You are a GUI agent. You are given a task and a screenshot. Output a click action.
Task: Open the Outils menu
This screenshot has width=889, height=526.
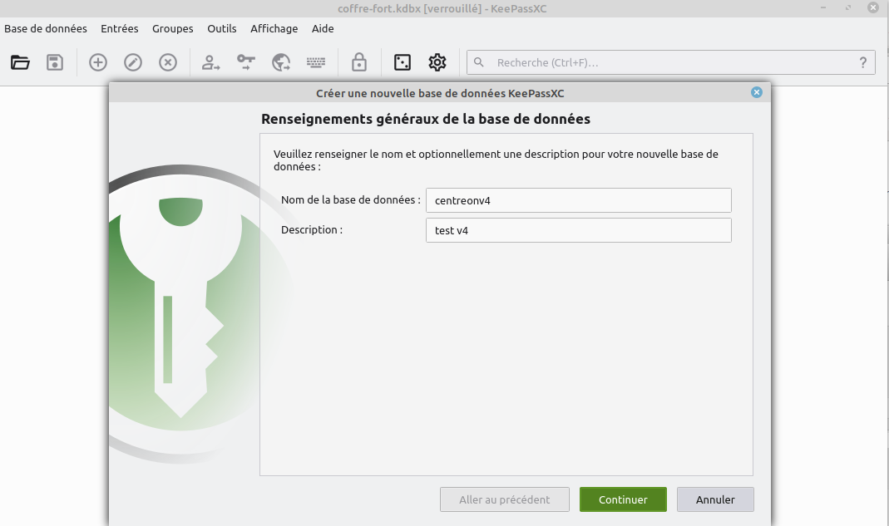(222, 28)
